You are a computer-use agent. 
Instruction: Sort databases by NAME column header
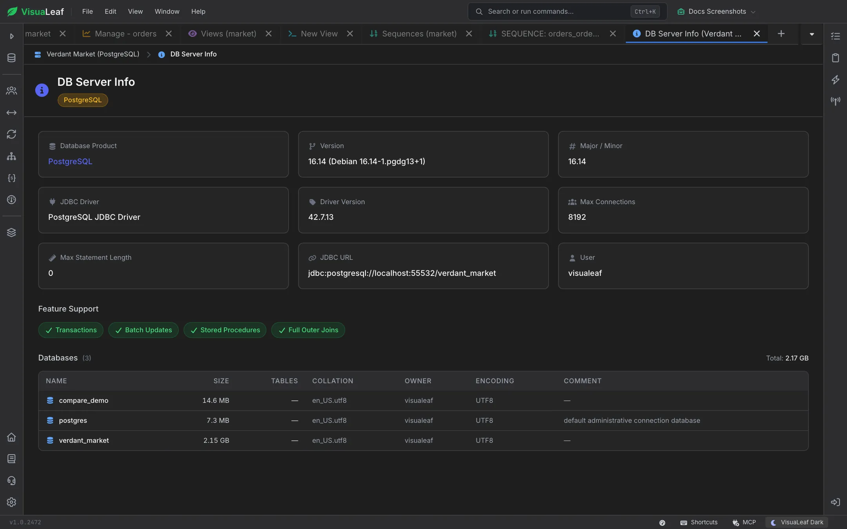[56, 381]
